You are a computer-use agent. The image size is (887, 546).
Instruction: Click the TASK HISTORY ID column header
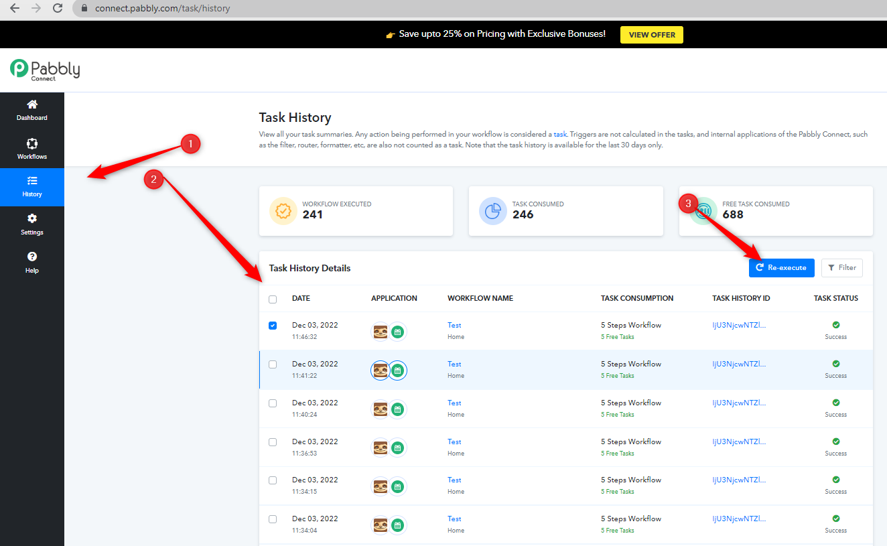[x=741, y=299]
